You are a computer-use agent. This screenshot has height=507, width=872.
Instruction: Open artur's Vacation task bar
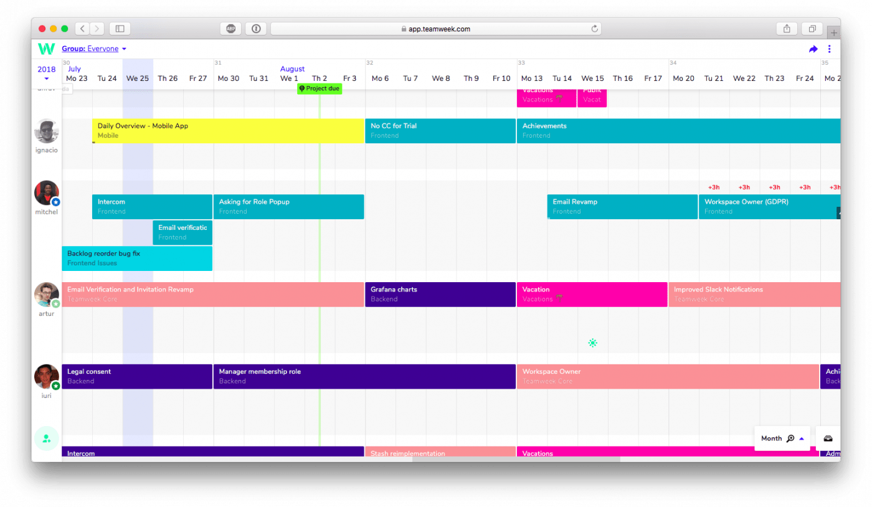(x=592, y=295)
